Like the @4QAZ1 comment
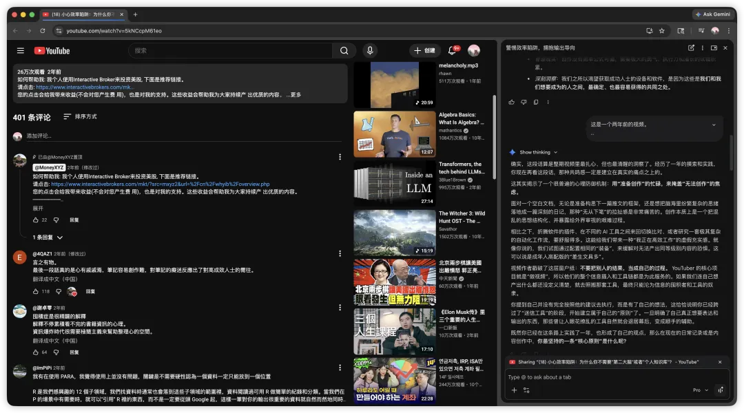 pyautogui.click(x=36, y=292)
